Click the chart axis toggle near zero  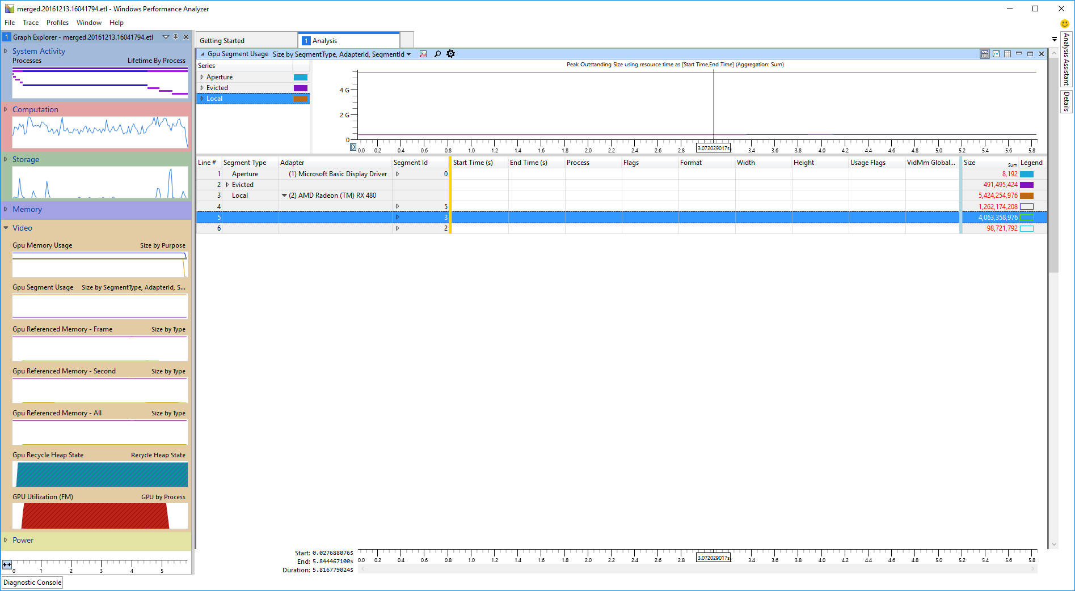click(x=353, y=147)
